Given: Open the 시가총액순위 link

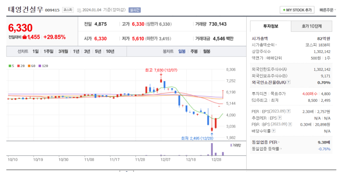Looking at the screenshot, I should [x=264, y=45].
